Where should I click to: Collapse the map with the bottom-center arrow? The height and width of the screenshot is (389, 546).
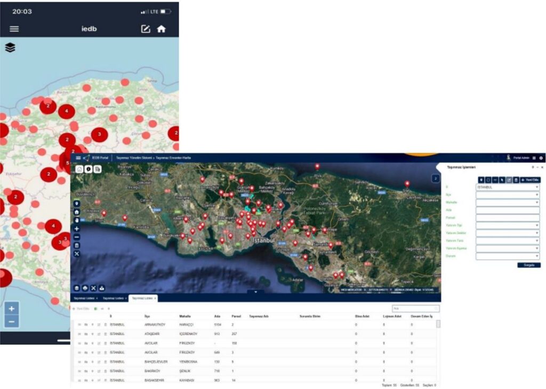click(256, 291)
